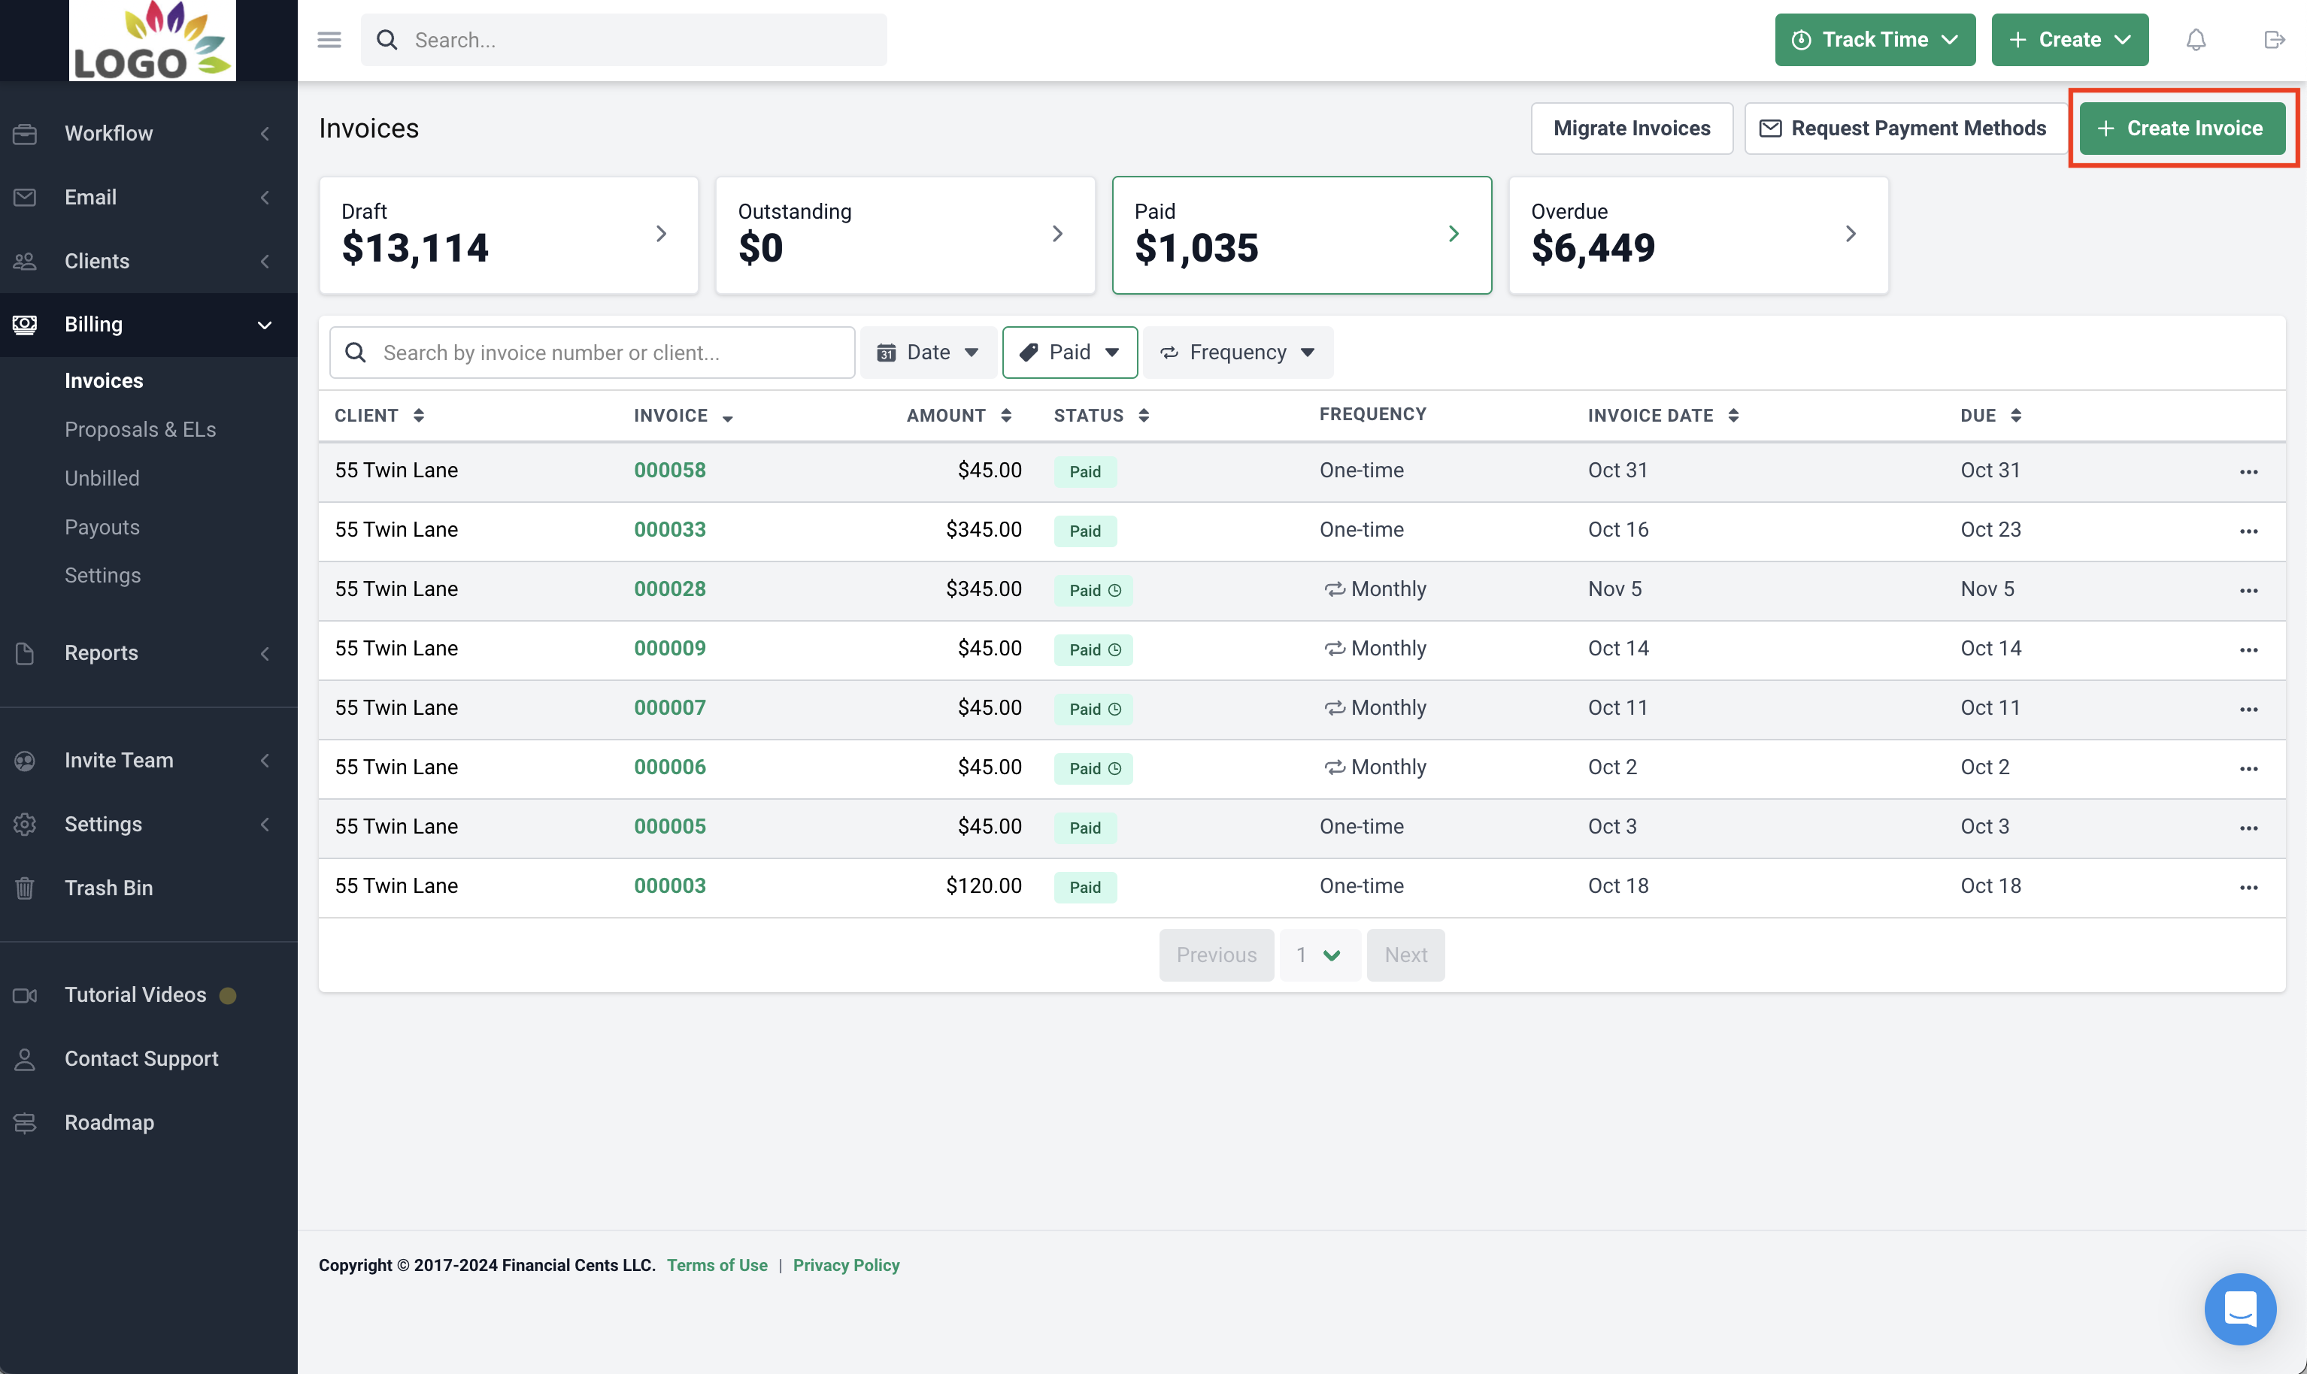Click the Migrate Invoices button
The height and width of the screenshot is (1374, 2307).
pos(1631,126)
